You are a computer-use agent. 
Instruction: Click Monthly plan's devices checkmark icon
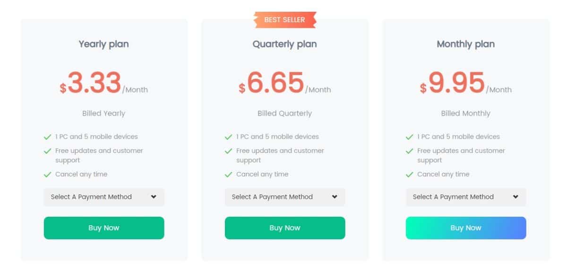tap(409, 137)
